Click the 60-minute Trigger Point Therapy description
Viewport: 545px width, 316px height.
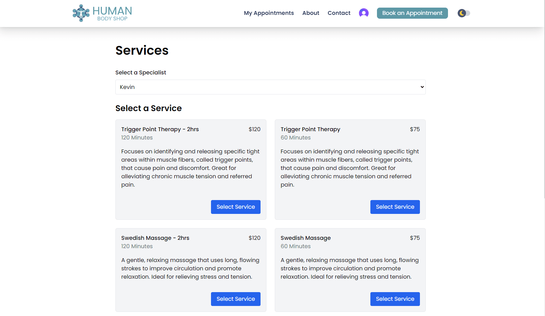click(x=350, y=168)
